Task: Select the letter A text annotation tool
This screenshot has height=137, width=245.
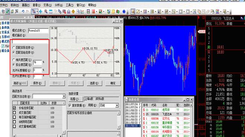Action: (x=195, y=11)
